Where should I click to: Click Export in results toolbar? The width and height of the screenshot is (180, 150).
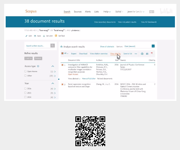74,54
